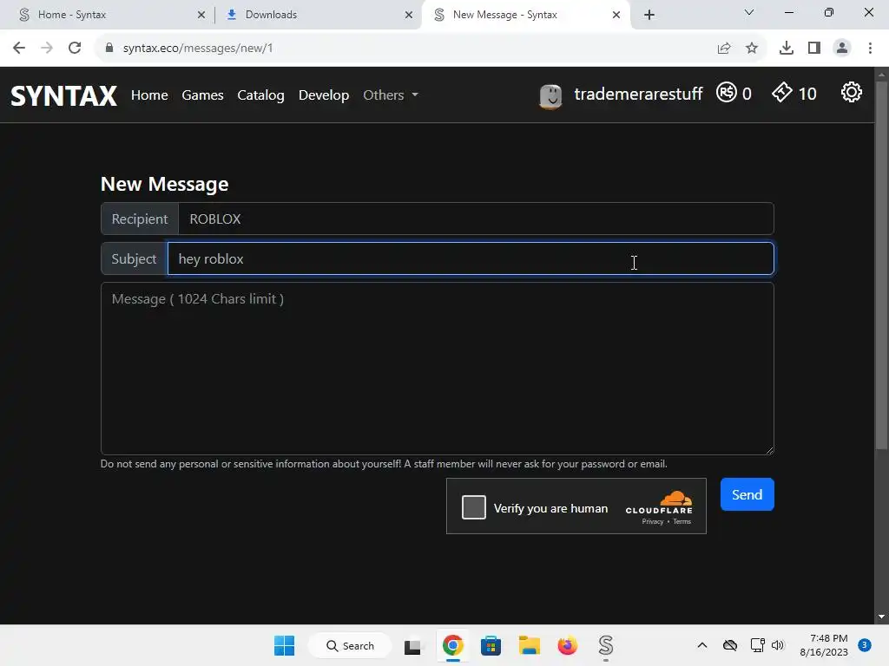The height and width of the screenshot is (666, 889).
Task: Open the Cloudflare Privacy link
Action: (653, 521)
